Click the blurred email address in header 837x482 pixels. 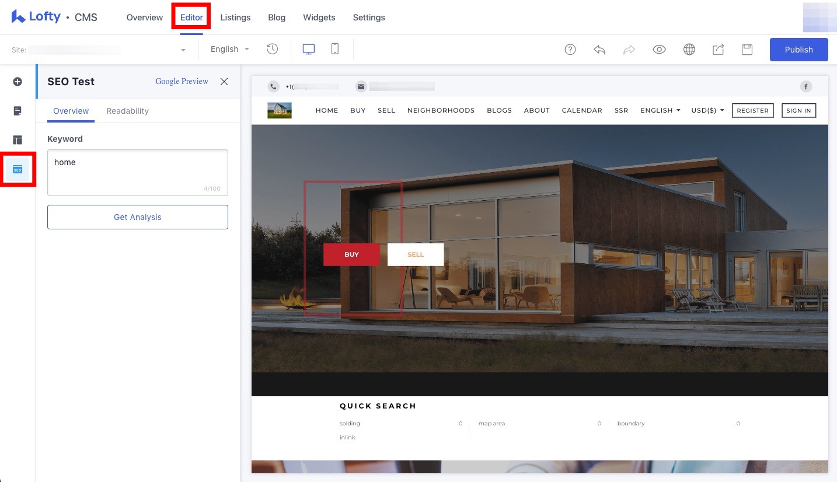402,86
